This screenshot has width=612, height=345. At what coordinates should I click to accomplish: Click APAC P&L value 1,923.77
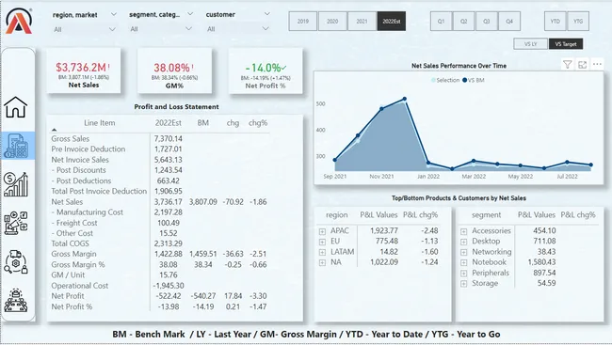384,230
